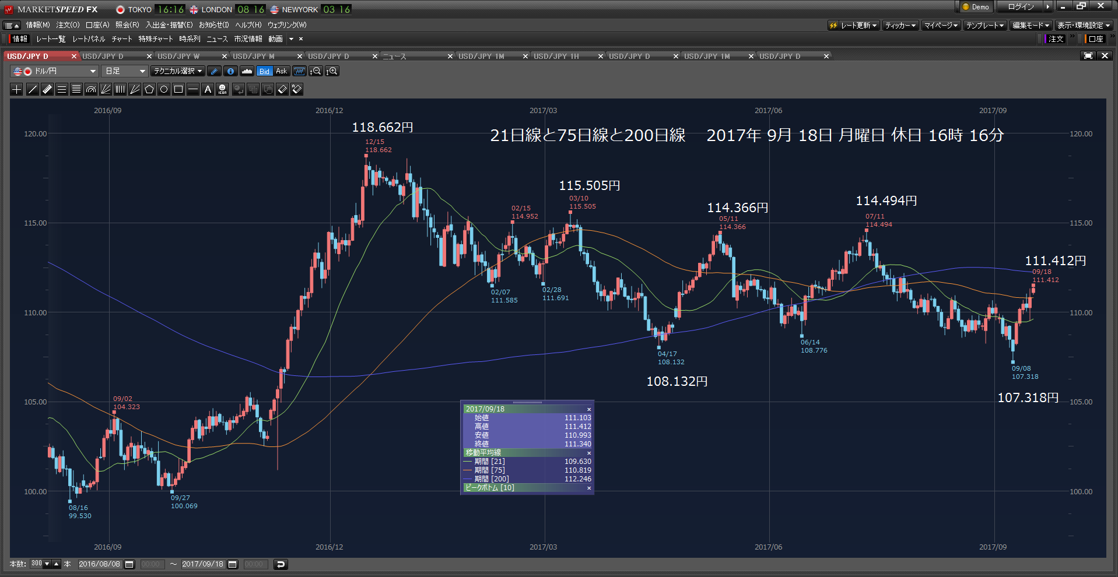
Task: Select the Fibonacci fan tool
Action: point(106,89)
